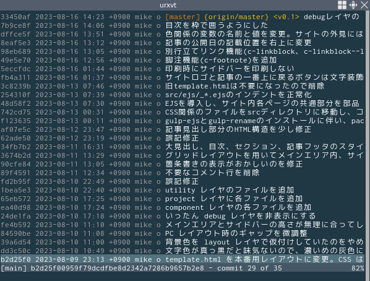
Task: Select commit 7b9ce8f row
Action: pos(183,25)
